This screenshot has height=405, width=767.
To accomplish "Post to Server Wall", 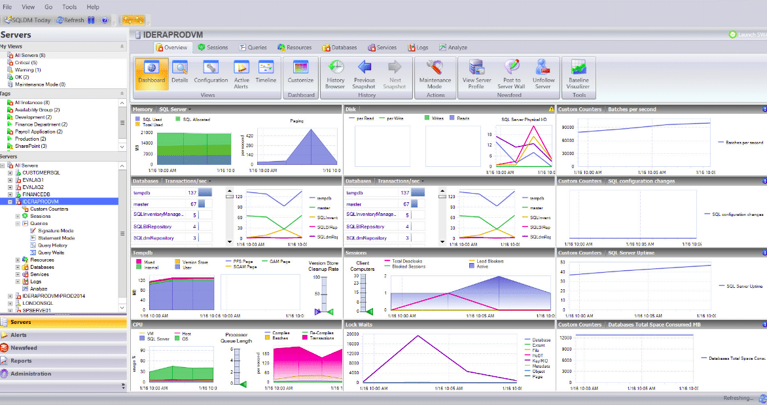I will pyautogui.click(x=511, y=74).
